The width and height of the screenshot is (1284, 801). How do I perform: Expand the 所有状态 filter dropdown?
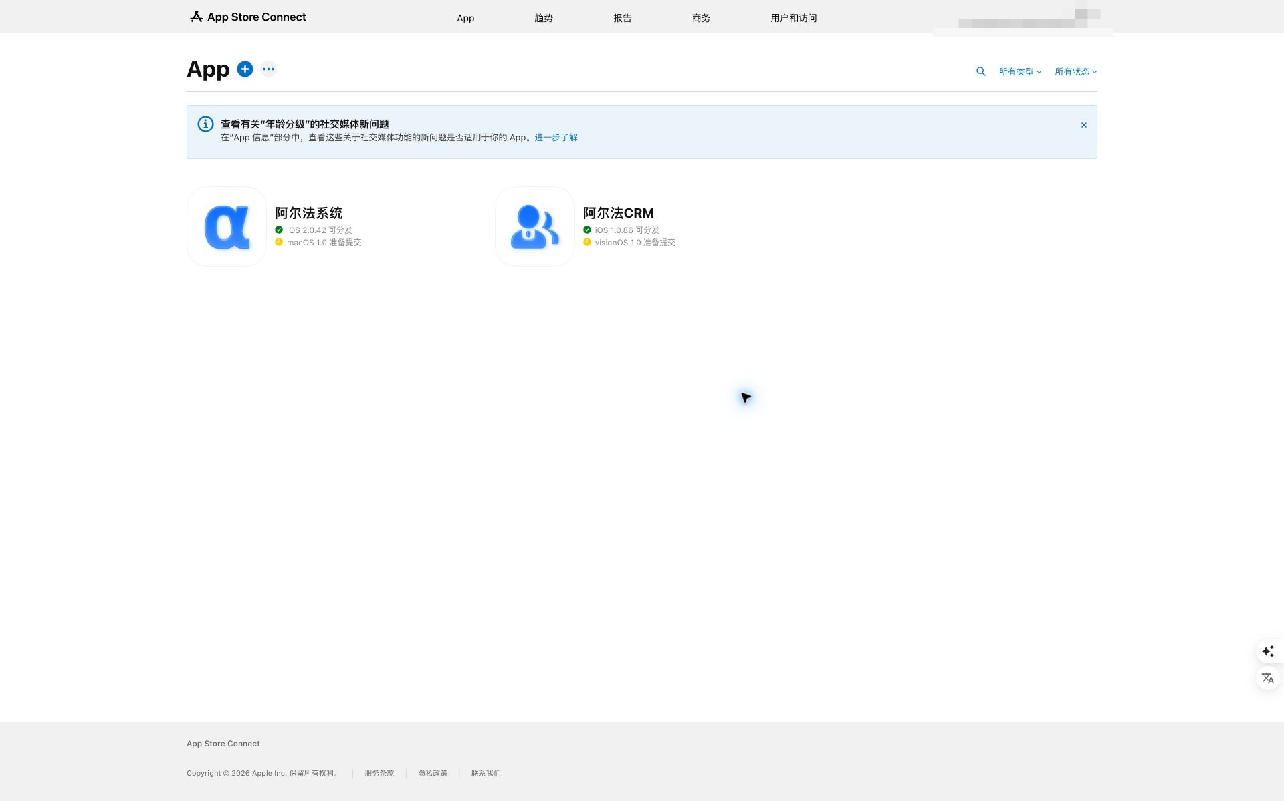pyautogui.click(x=1075, y=71)
